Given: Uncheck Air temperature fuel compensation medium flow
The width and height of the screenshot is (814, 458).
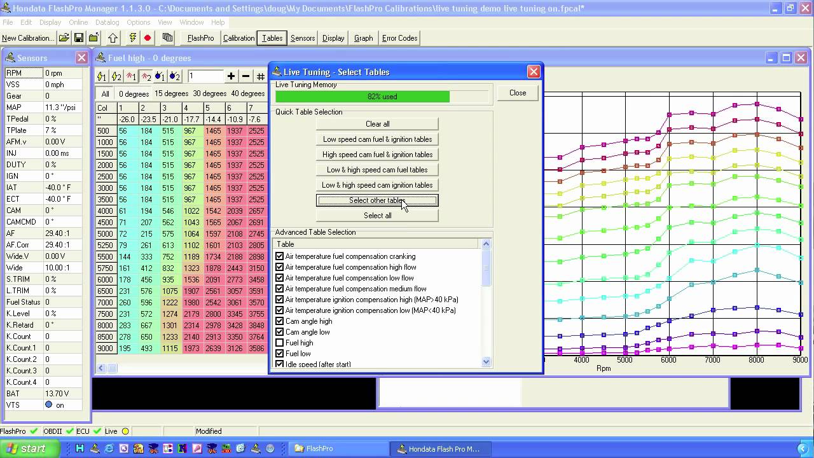Looking at the screenshot, I should [x=280, y=289].
